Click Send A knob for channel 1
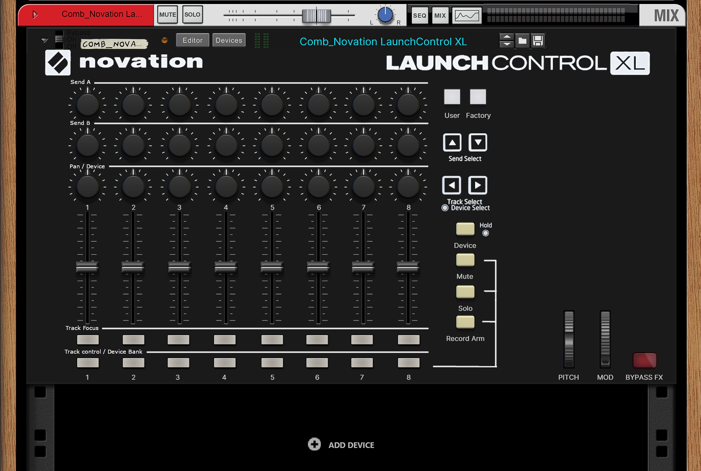This screenshot has height=471, width=701. pyautogui.click(x=87, y=105)
